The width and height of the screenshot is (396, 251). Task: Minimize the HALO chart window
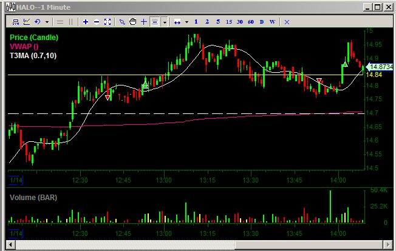click(x=367, y=7)
